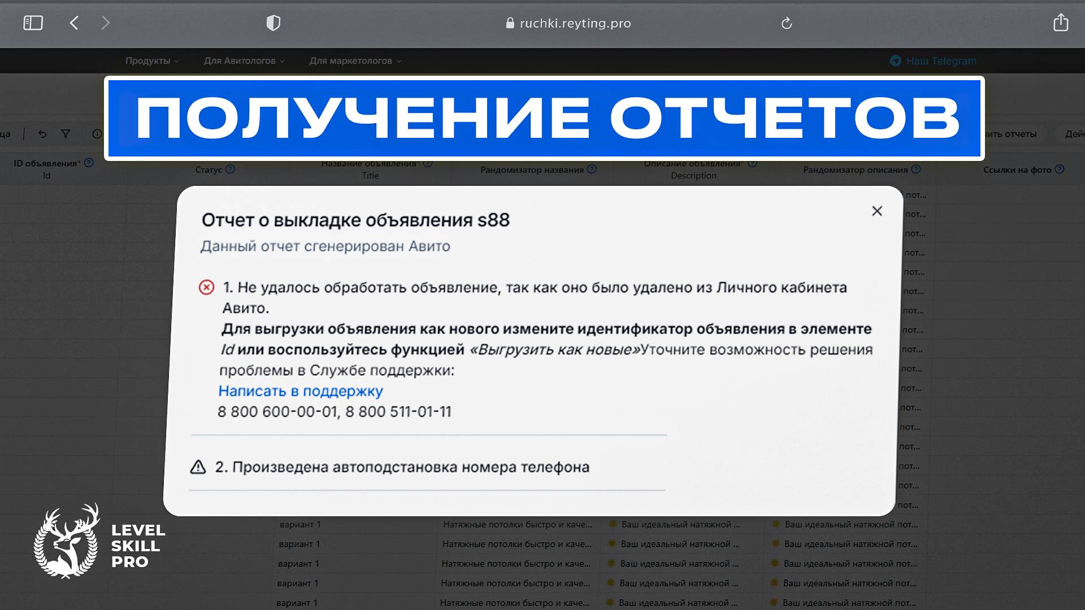Image resolution: width=1085 pixels, height=610 pixels.
Task: Follow the Написать в поддержку link
Action: 301,391
